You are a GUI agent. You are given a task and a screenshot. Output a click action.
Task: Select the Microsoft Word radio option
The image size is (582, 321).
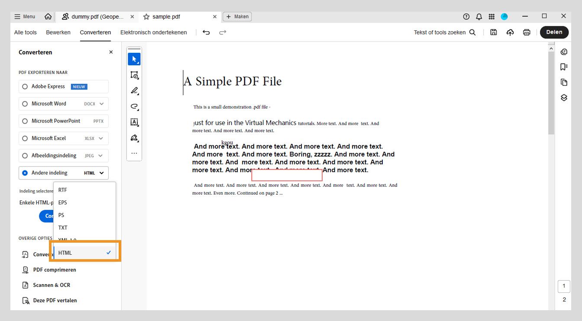[25, 104]
